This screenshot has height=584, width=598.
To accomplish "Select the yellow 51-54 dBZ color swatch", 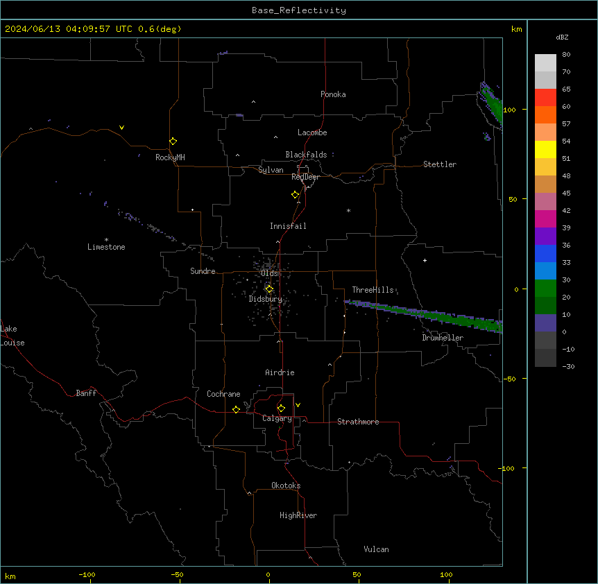I will 545,149.
